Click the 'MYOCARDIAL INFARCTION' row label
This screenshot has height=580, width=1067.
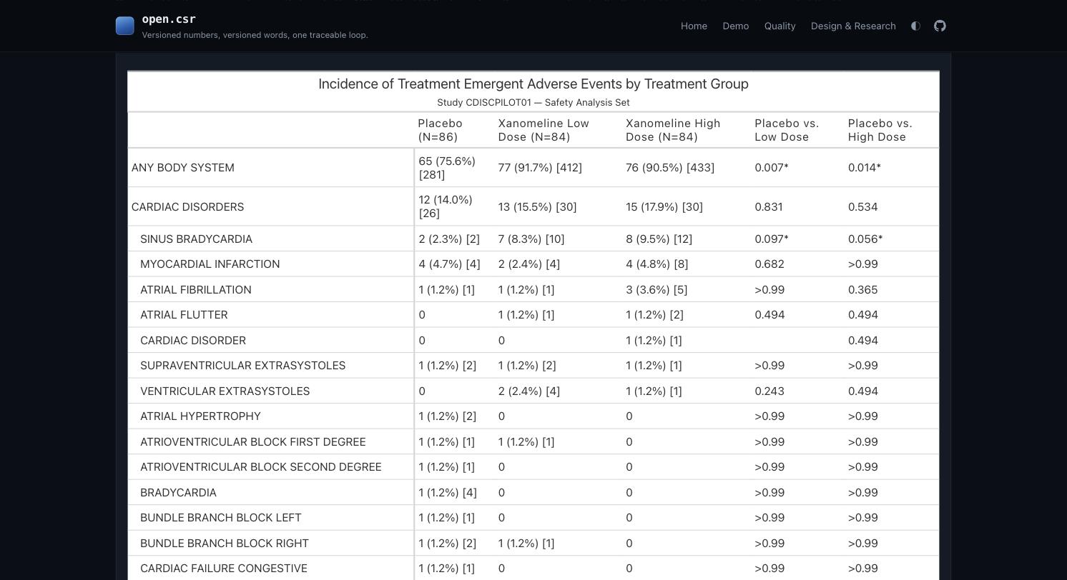(x=210, y=264)
